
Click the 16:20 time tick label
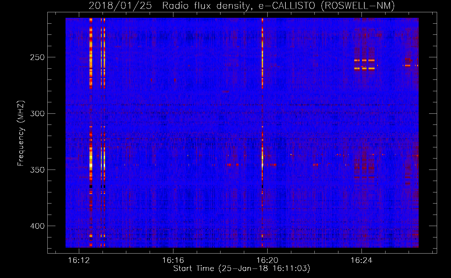(x=267, y=260)
